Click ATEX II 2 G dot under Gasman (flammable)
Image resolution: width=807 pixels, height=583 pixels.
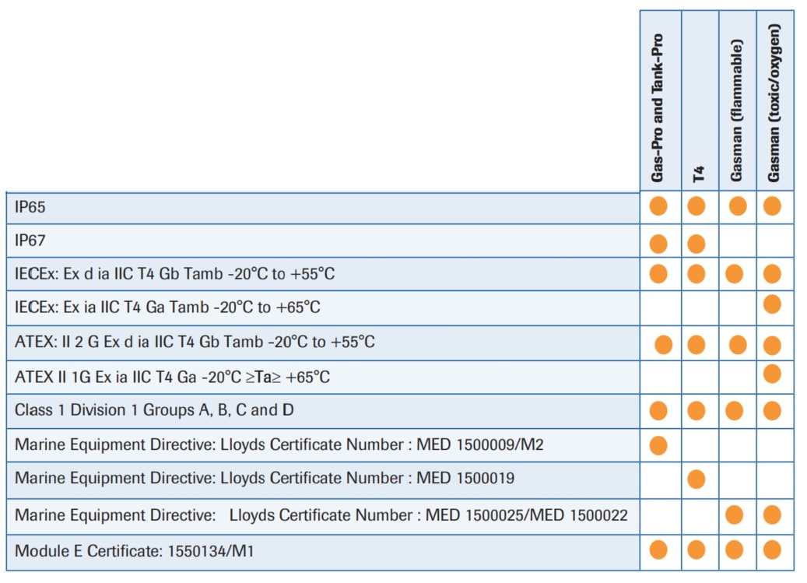point(738,345)
